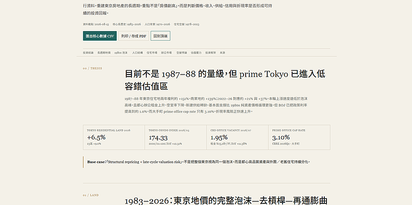
Task: Click the CBRE 2026Q2 · 大手町 subtext
Action: 286,144
